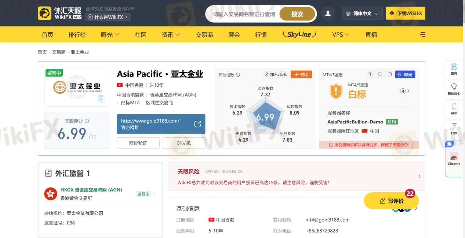The width and height of the screenshot is (465, 238).
Task: Click the 交易商 breadcrumb link
Action: (x=59, y=52)
